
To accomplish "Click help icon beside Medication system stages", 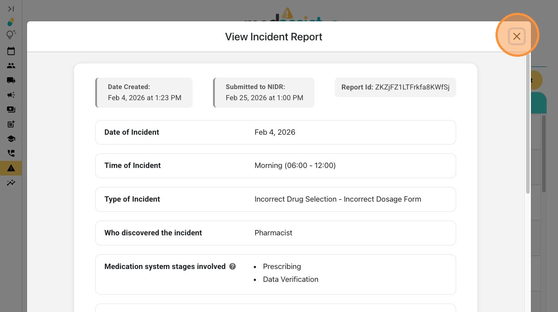I will pos(232,266).
